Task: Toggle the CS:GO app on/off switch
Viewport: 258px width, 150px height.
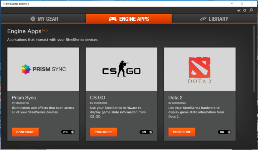Action: [x=146, y=132]
